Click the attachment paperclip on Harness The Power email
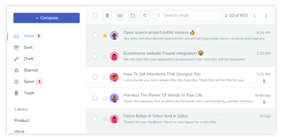 [x=264, y=102]
